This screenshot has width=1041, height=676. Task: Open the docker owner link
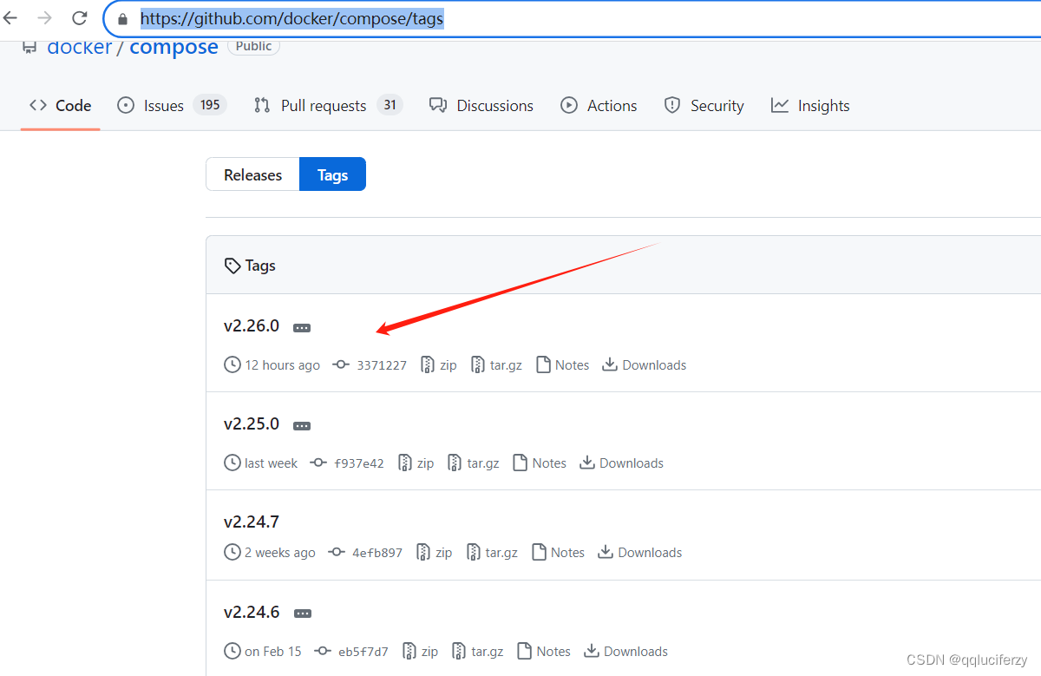click(80, 47)
